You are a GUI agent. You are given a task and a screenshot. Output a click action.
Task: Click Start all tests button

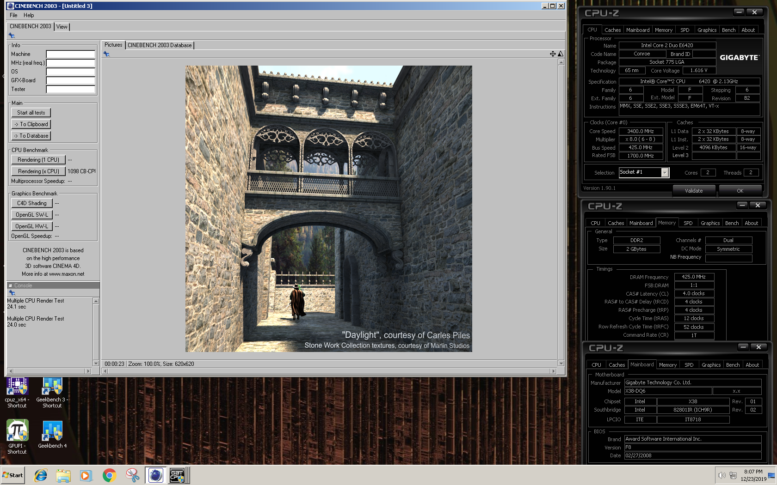(x=31, y=113)
